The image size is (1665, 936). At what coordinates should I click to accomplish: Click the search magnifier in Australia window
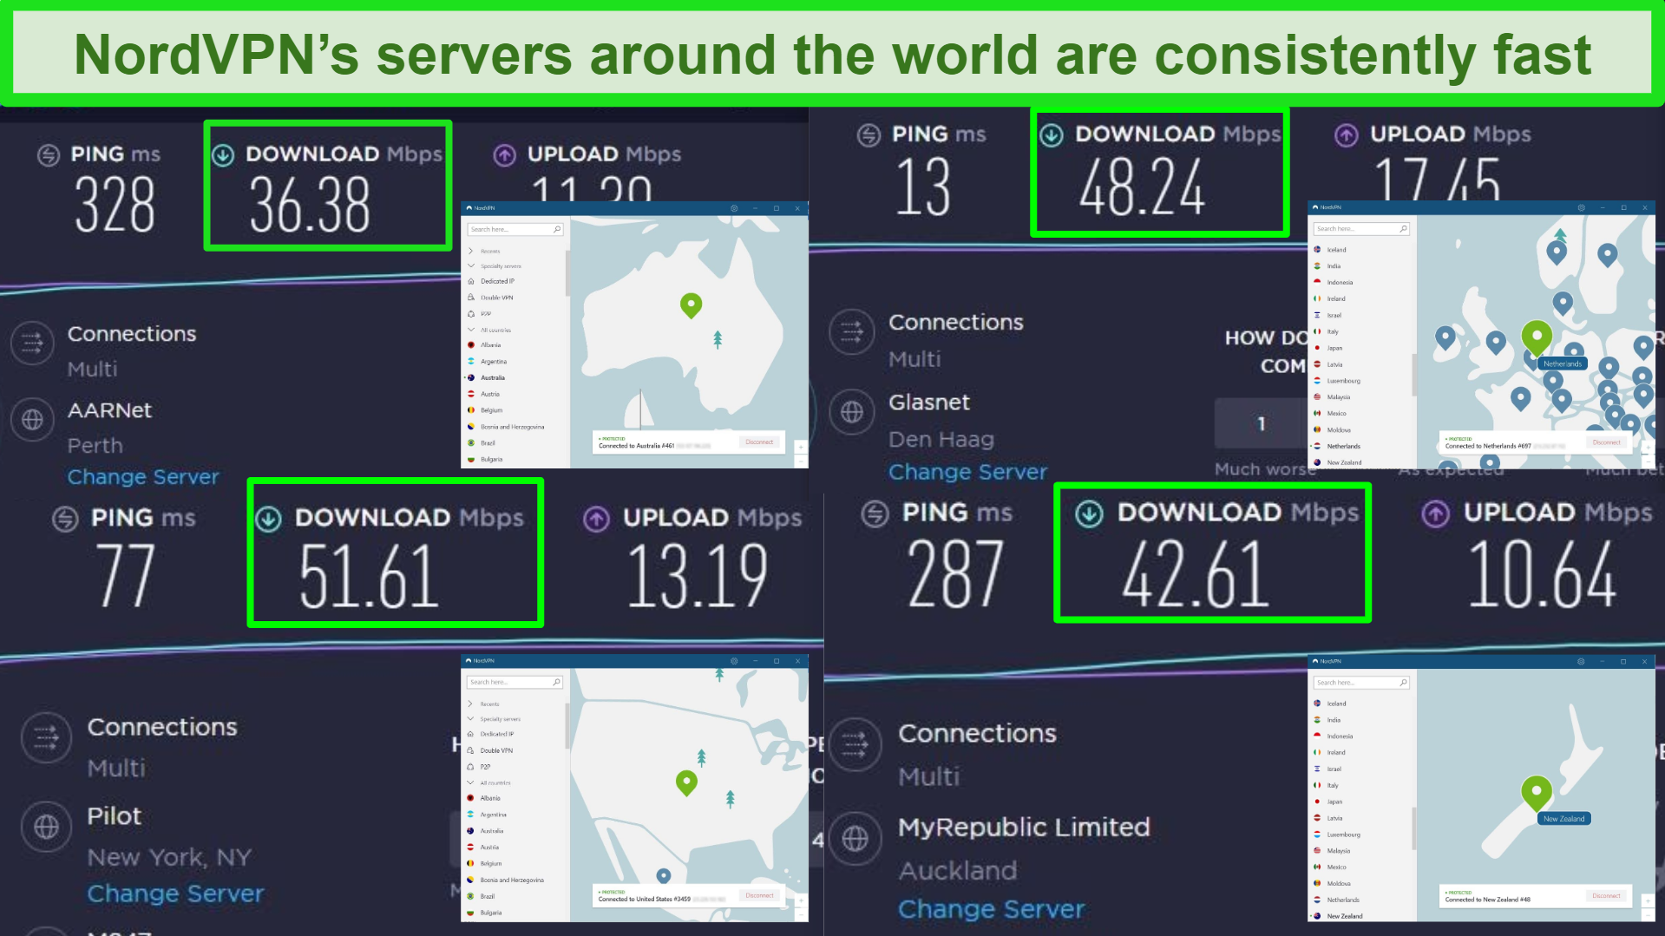[x=557, y=229]
